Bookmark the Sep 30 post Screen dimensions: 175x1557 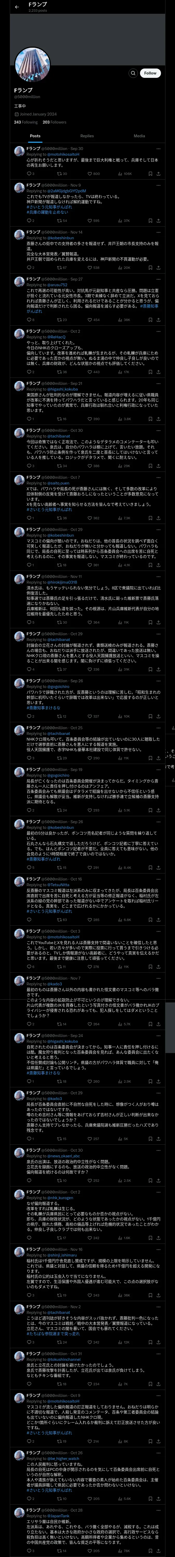(x=149, y=173)
